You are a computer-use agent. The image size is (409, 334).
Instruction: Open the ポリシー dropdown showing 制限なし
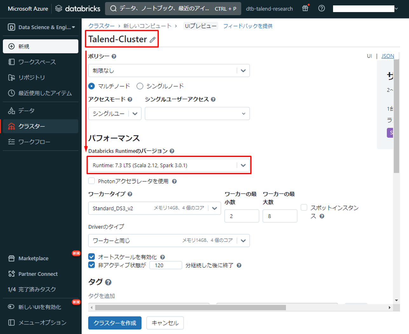[169, 71]
